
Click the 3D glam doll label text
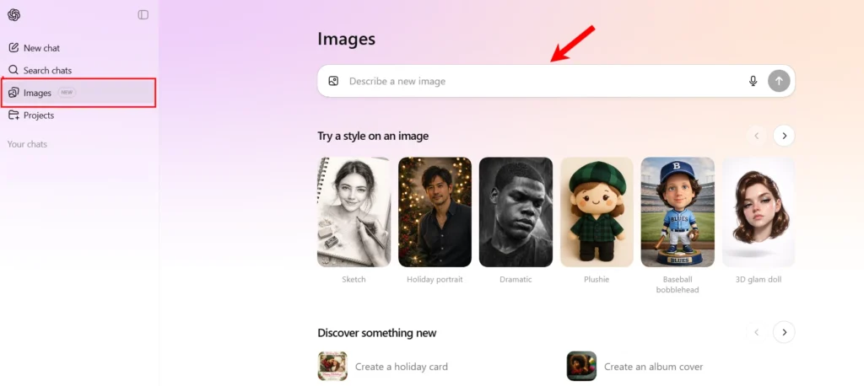click(x=759, y=279)
